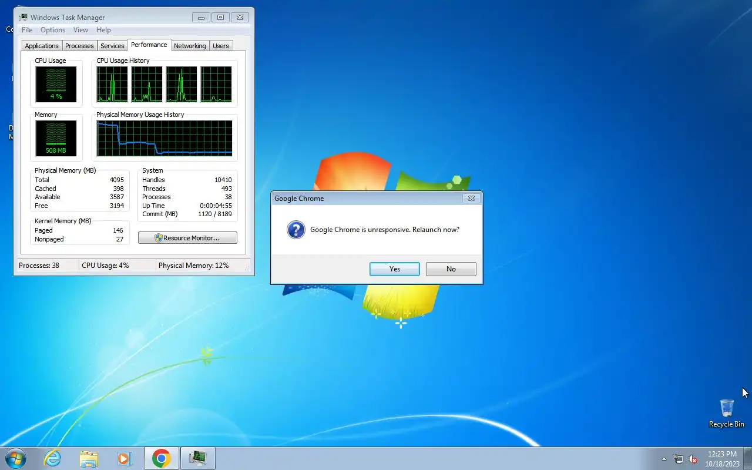Open Resource Monitor button

pos(187,238)
